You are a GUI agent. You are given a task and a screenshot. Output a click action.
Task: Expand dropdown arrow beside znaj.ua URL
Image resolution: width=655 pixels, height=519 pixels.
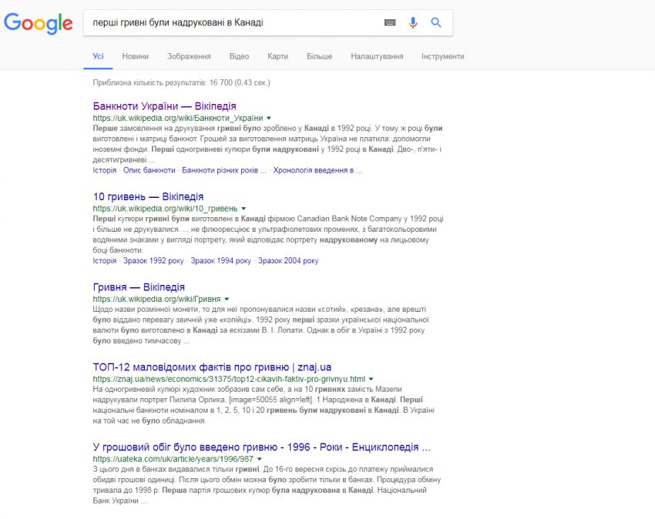pyautogui.click(x=371, y=379)
